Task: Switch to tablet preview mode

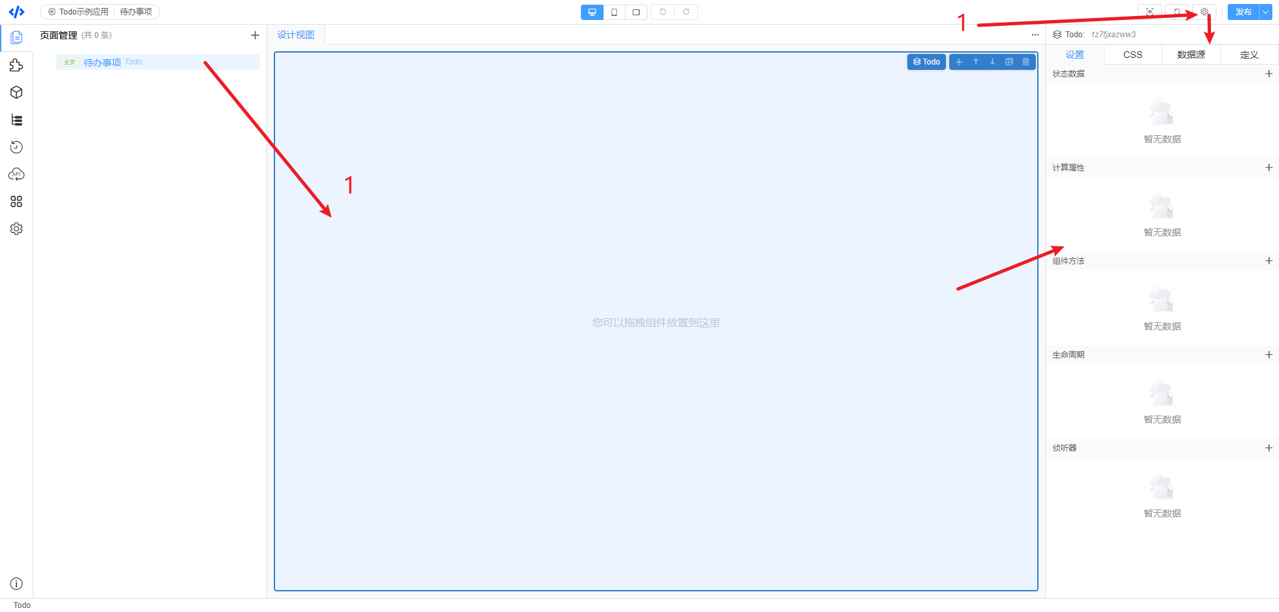Action: [x=636, y=12]
